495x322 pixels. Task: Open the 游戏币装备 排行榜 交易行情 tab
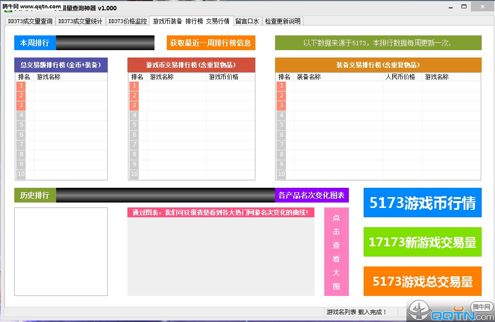point(191,21)
